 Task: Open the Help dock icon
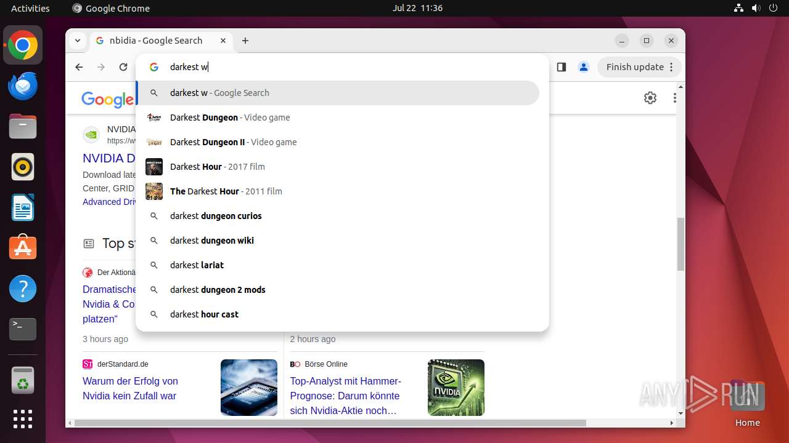point(23,289)
